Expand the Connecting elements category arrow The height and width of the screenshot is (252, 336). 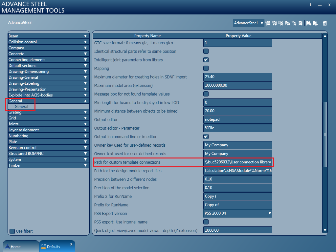(85, 59)
